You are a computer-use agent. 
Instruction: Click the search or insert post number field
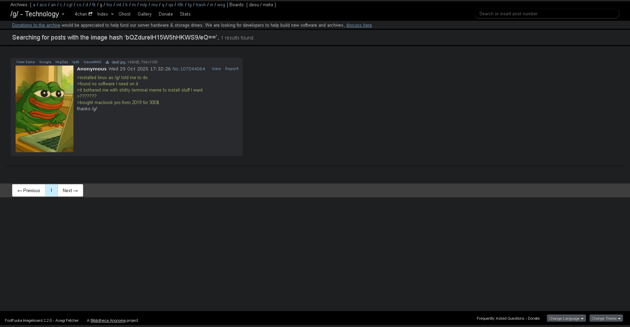tap(546, 14)
